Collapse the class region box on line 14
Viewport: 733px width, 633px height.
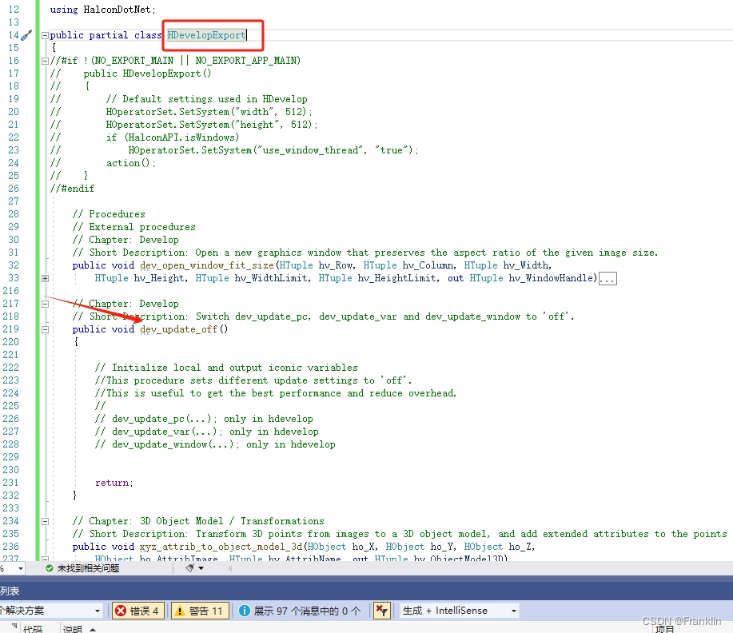tap(46, 35)
